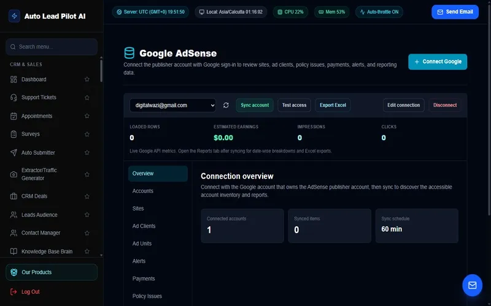Click the Sync schedule 60 min card
The height and width of the screenshot is (306, 491).
tap(417, 226)
